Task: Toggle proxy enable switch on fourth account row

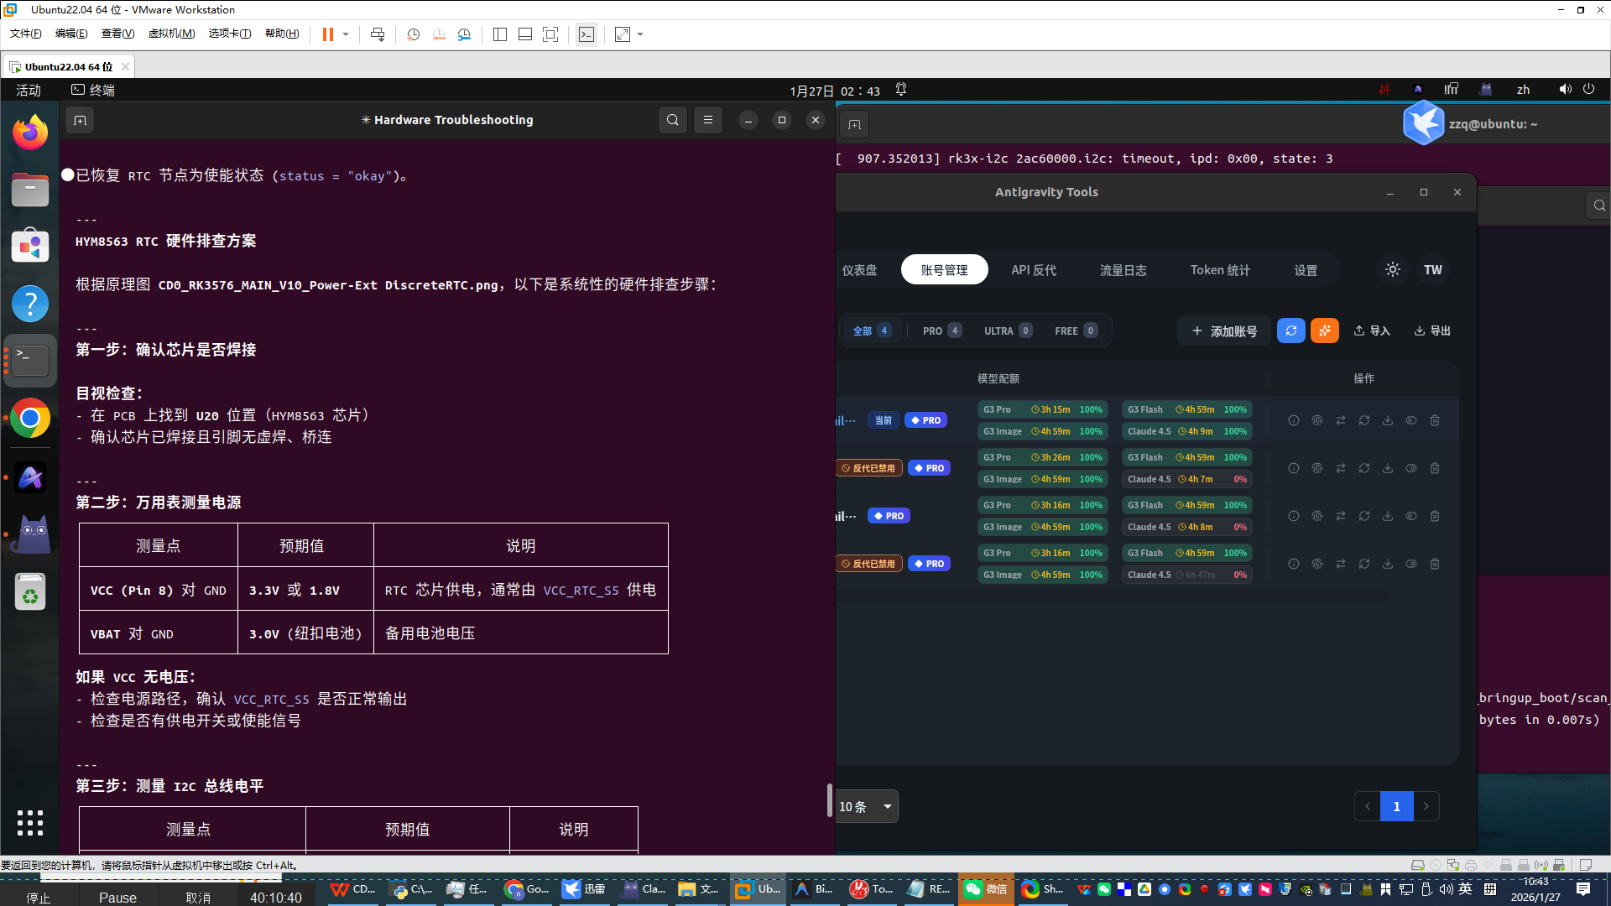Action: pyautogui.click(x=1411, y=564)
